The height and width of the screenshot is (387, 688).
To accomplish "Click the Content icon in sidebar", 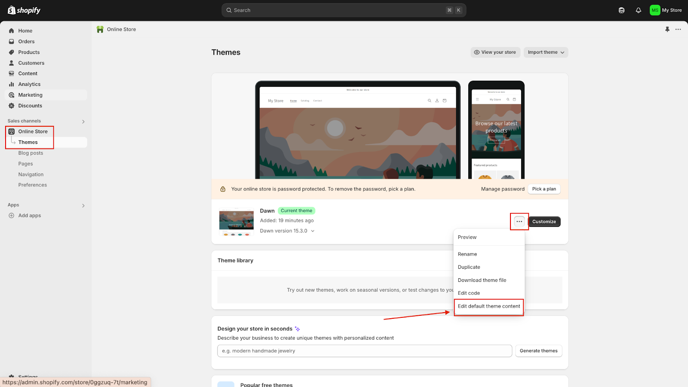I will [12, 74].
